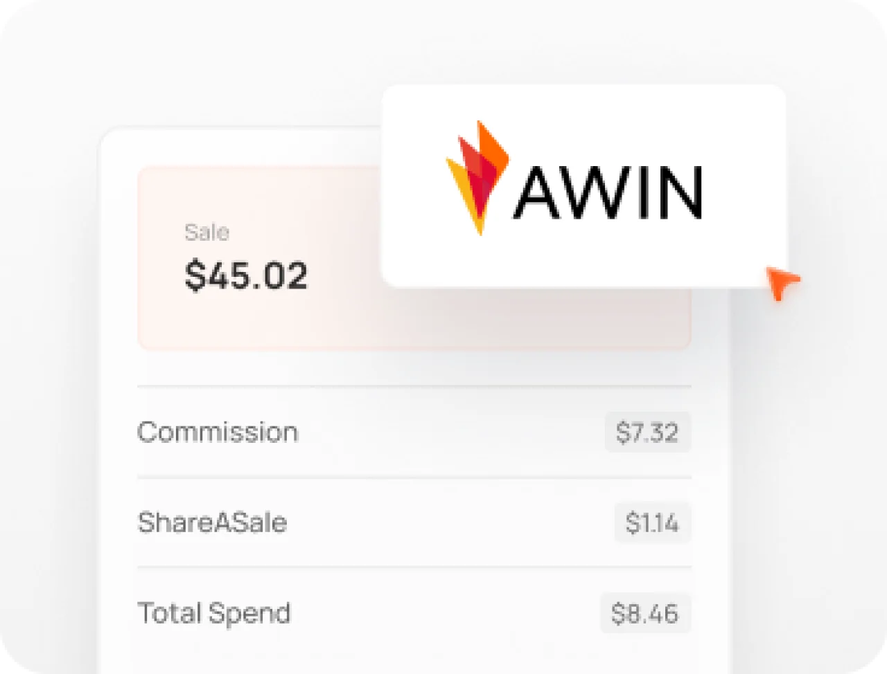Viewport: 887px width, 674px height.
Task: Click the small Sale caption text
Action: click(207, 233)
